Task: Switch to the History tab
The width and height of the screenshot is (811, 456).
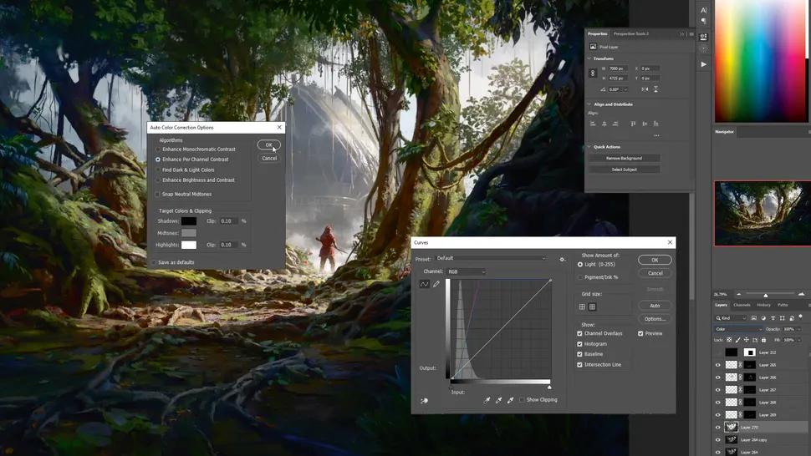Action: pyautogui.click(x=763, y=305)
